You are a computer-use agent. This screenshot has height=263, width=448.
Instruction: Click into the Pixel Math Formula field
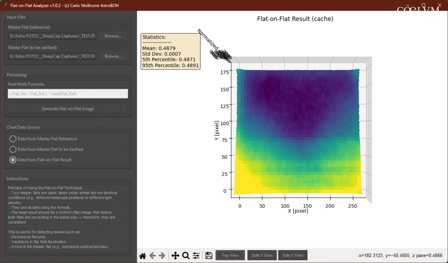click(68, 94)
